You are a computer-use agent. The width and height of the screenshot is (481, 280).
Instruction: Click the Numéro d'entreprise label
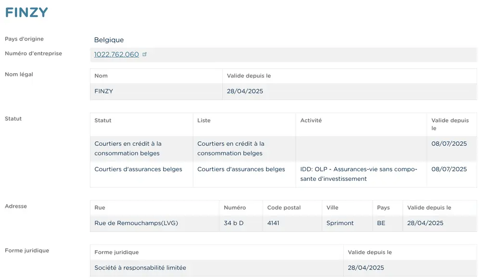[x=33, y=53]
